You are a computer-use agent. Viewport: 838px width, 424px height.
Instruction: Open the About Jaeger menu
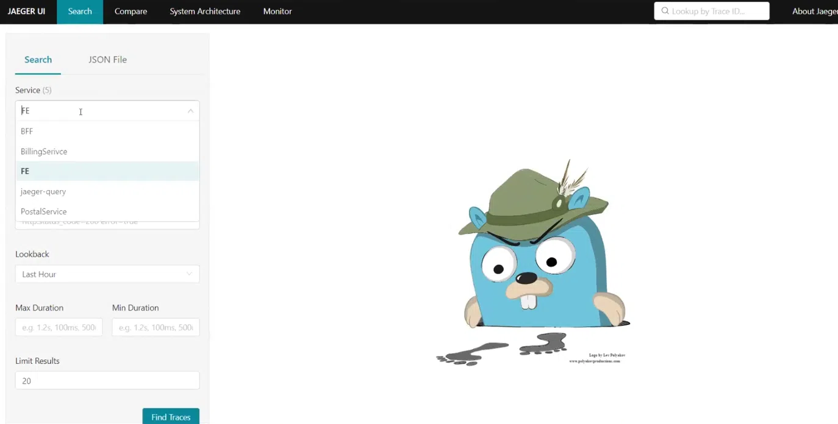pyautogui.click(x=815, y=12)
